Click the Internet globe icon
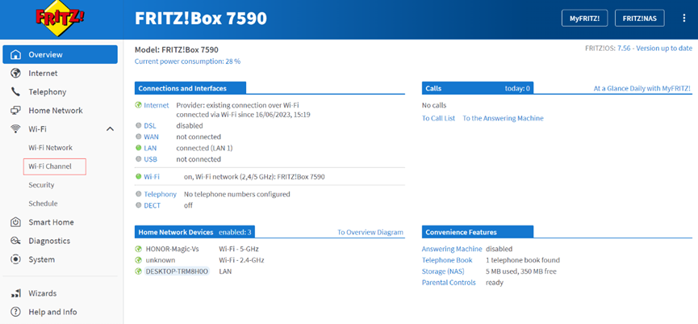This screenshot has width=698, height=324. (x=15, y=73)
